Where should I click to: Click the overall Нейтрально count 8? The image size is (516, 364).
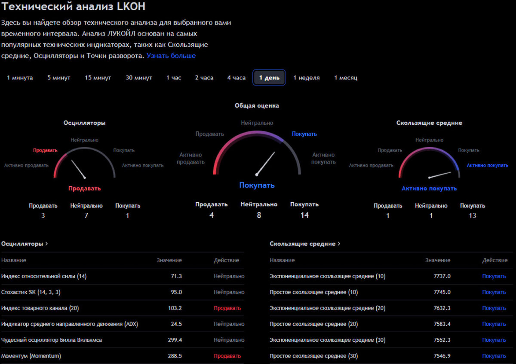[x=259, y=215]
